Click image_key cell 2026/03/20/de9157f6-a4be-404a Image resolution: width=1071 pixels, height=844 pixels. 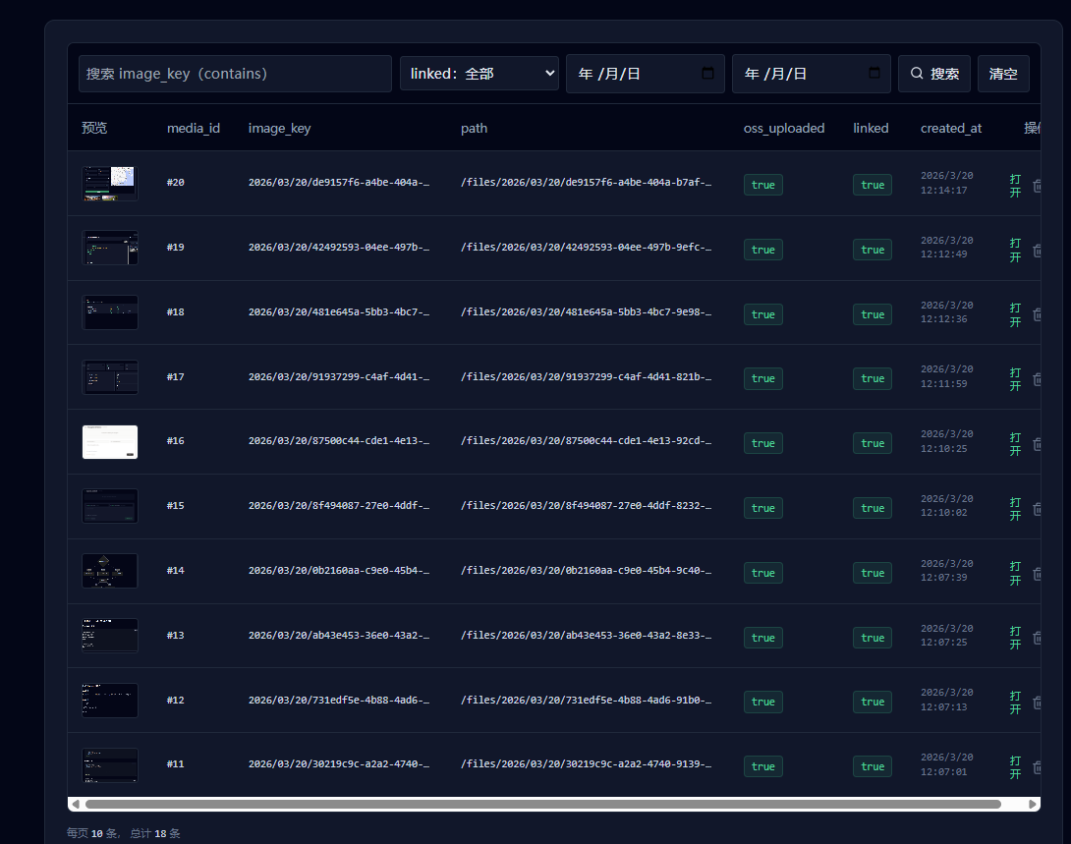point(339,183)
